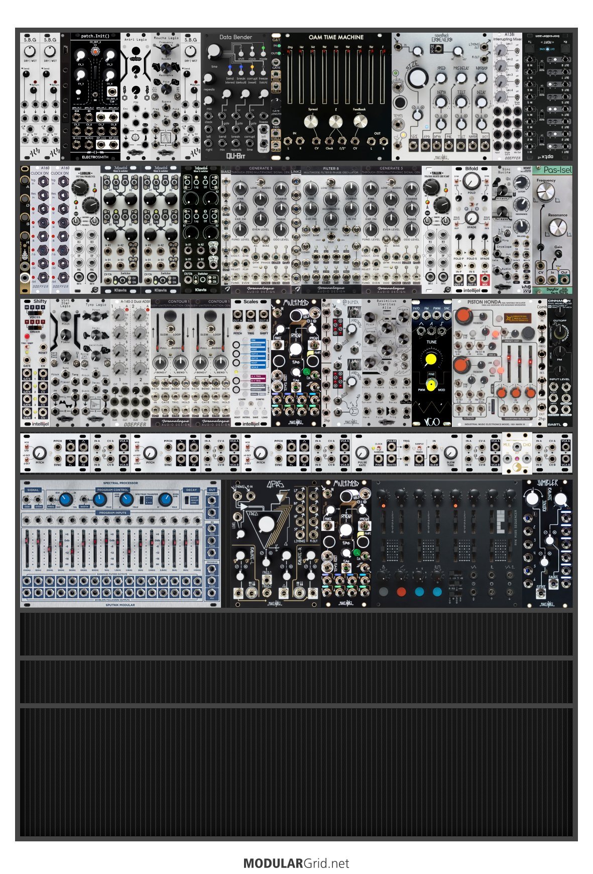The height and width of the screenshot is (874, 593).
Task: Click the HOLD jack in 1U row
Action: (419, 458)
